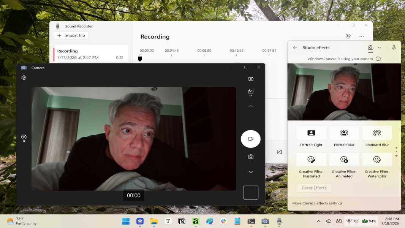
Task: Expand the camera dropdown chevron in Studio effects
Action: click(380, 47)
